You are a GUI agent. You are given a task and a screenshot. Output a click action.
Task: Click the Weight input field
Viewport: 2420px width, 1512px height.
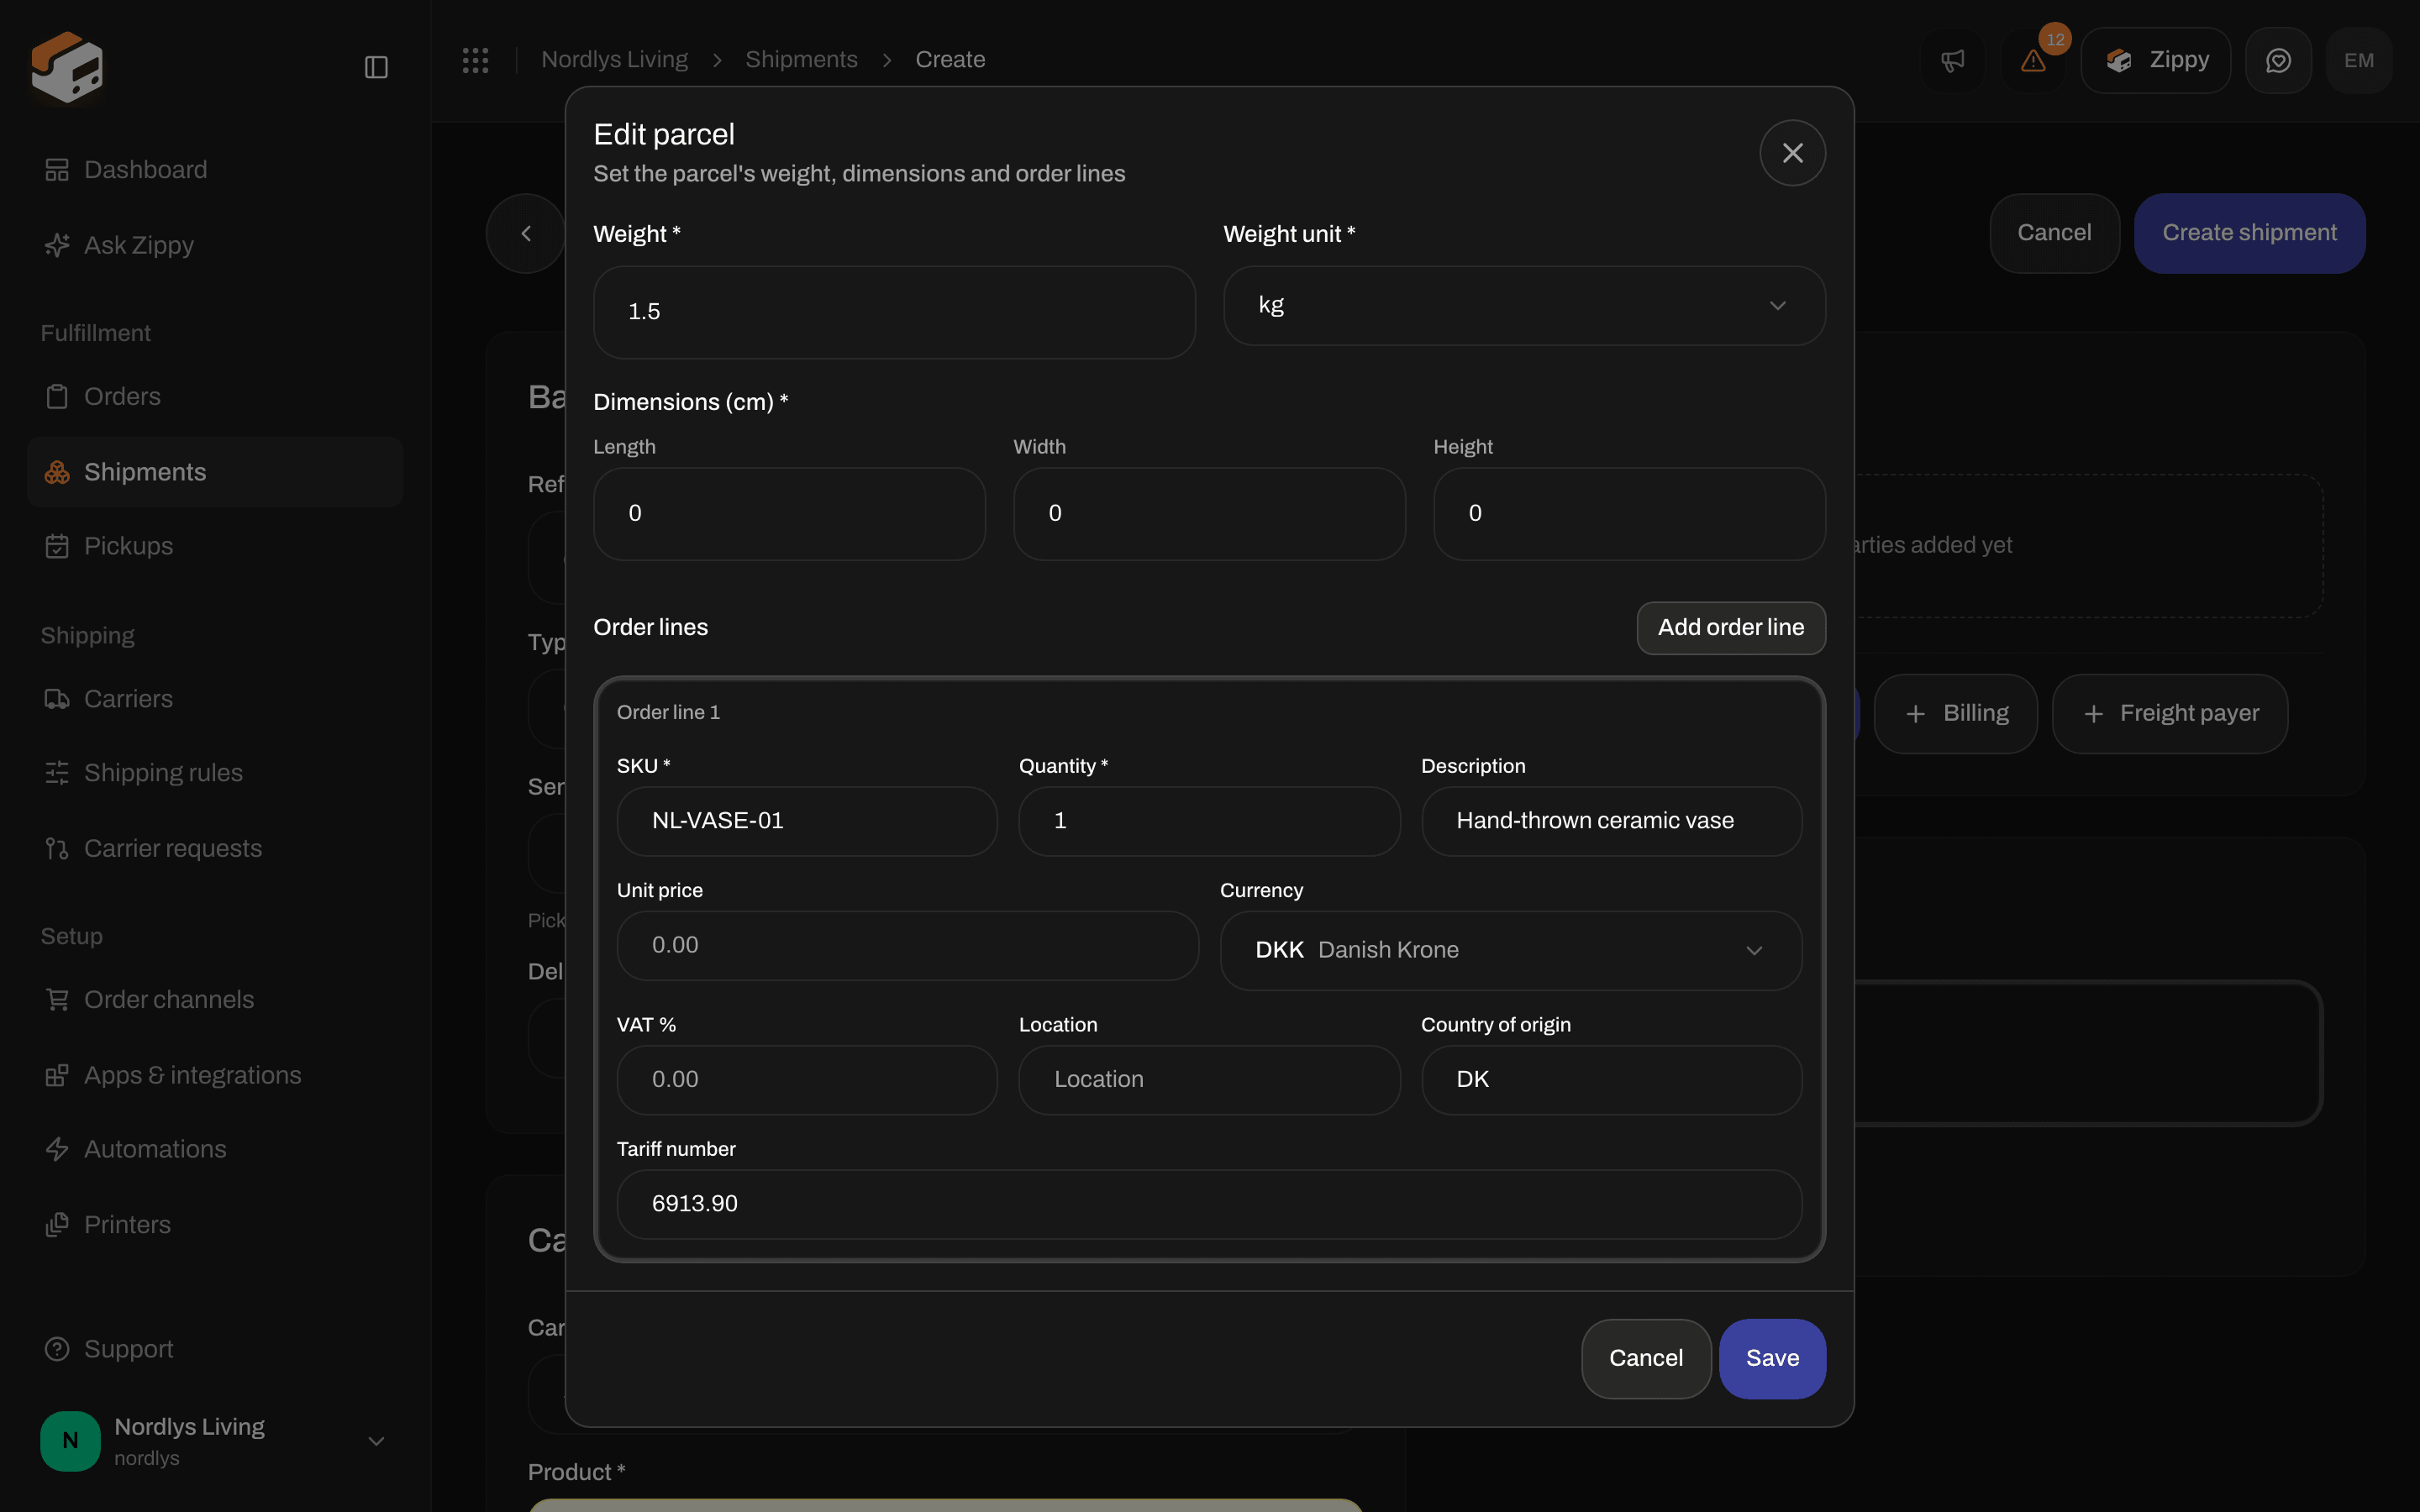894,312
